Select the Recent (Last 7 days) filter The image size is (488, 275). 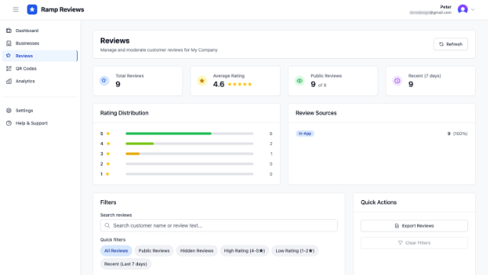pyautogui.click(x=125, y=264)
